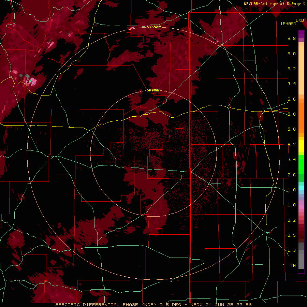
Task: Click the TH threshold label on legend
Action: pos(293,266)
